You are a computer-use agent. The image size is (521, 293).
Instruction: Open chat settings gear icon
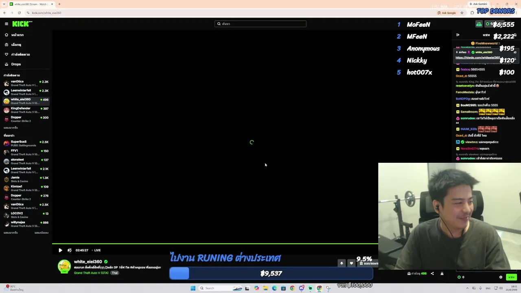[501, 277]
